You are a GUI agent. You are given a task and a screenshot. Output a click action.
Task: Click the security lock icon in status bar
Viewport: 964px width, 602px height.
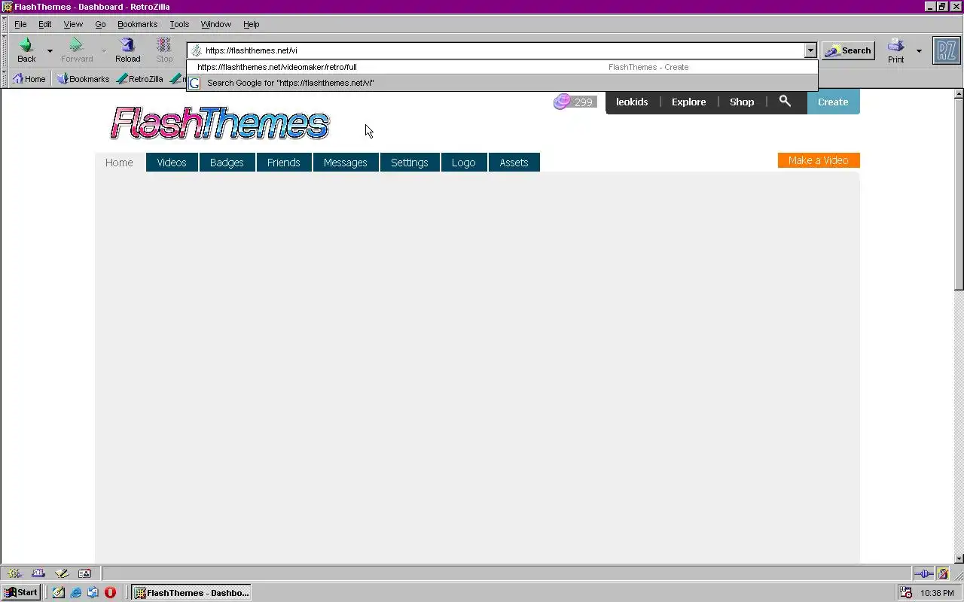[x=943, y=574]
